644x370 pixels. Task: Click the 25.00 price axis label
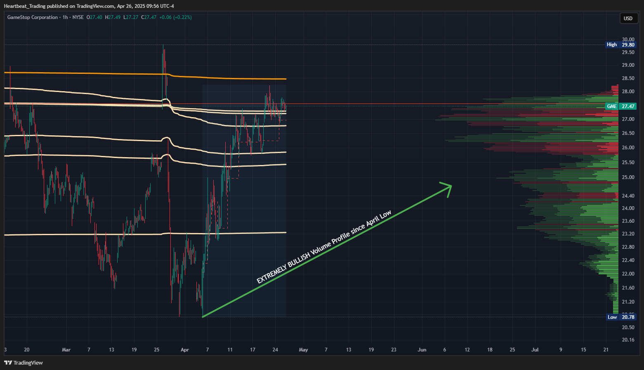coord(628,177)
